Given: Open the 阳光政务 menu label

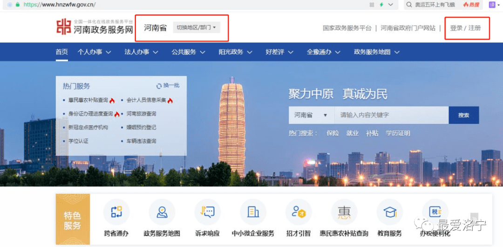Looking at the screenshot, I should (231, 52).
